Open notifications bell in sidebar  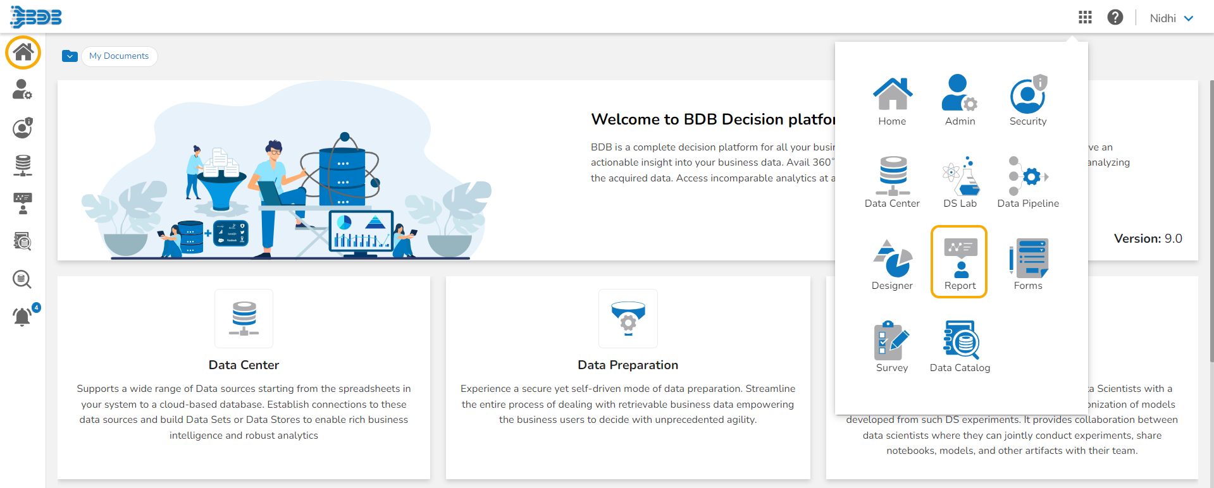[x=23, y=315]
